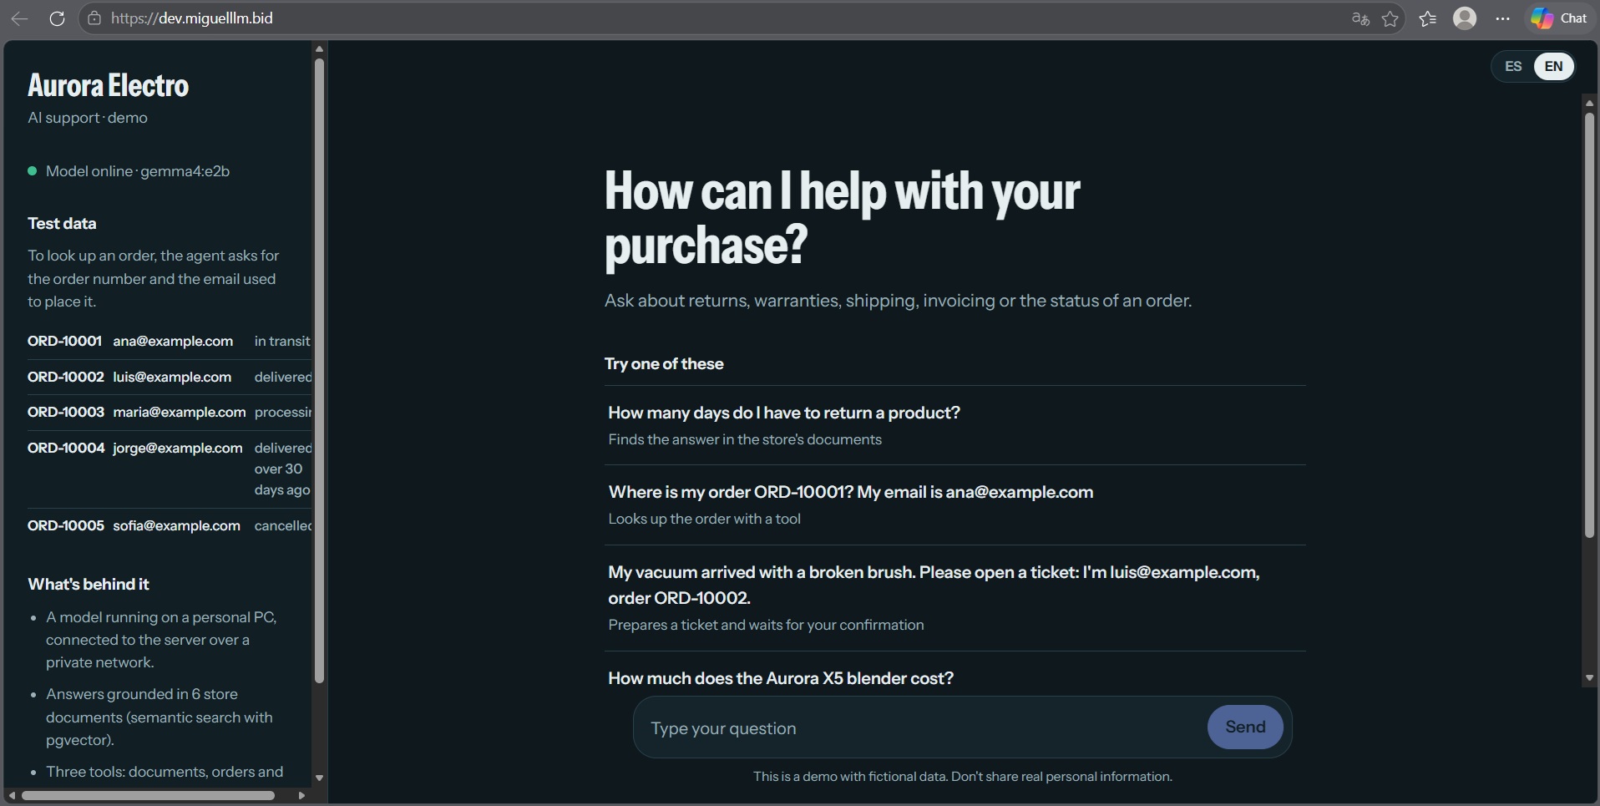Click the What's behind it heading
The height and width of the screenshot is (806, 1600).
coord(89,584)
